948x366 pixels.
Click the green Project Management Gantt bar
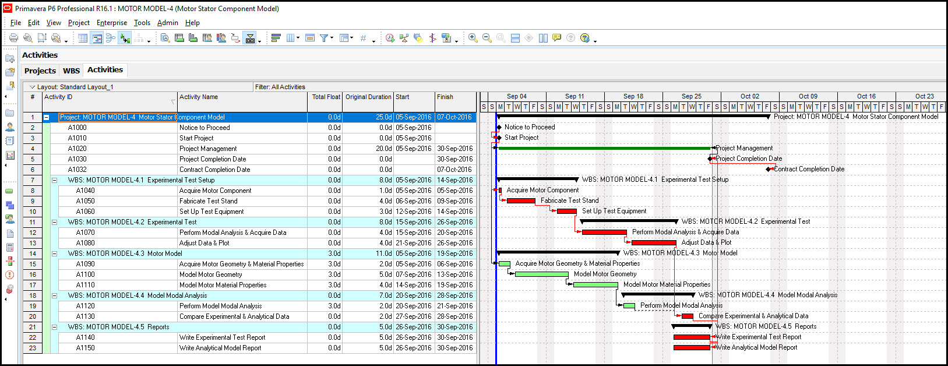click(x=604, y=148)
